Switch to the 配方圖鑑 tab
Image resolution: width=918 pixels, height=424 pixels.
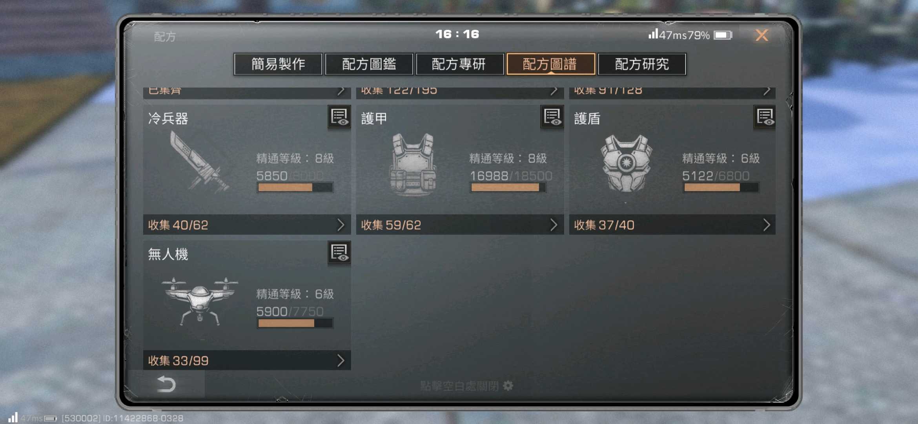(369, 64)
